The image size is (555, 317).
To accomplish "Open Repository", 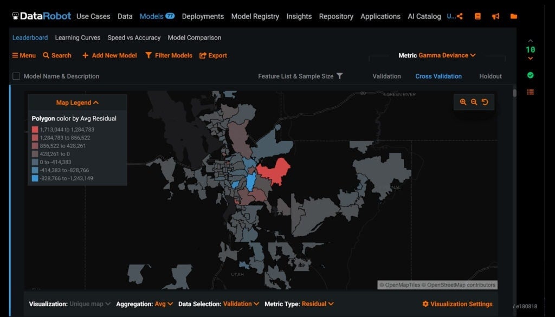I will tap(336, 16).
